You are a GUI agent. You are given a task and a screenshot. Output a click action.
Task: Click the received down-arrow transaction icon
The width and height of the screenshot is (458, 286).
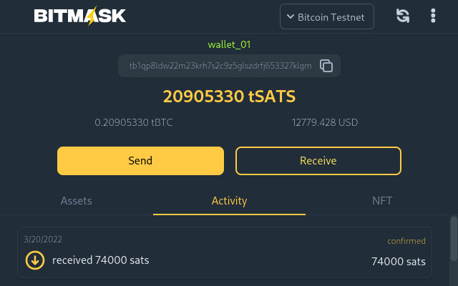coord(34,260)
